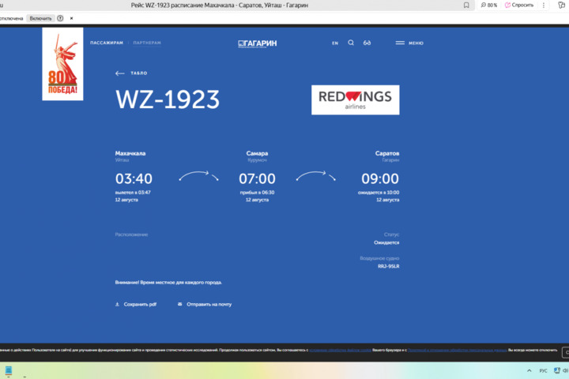
Task: Click the page title in address bar
Action: click(220, 5)
